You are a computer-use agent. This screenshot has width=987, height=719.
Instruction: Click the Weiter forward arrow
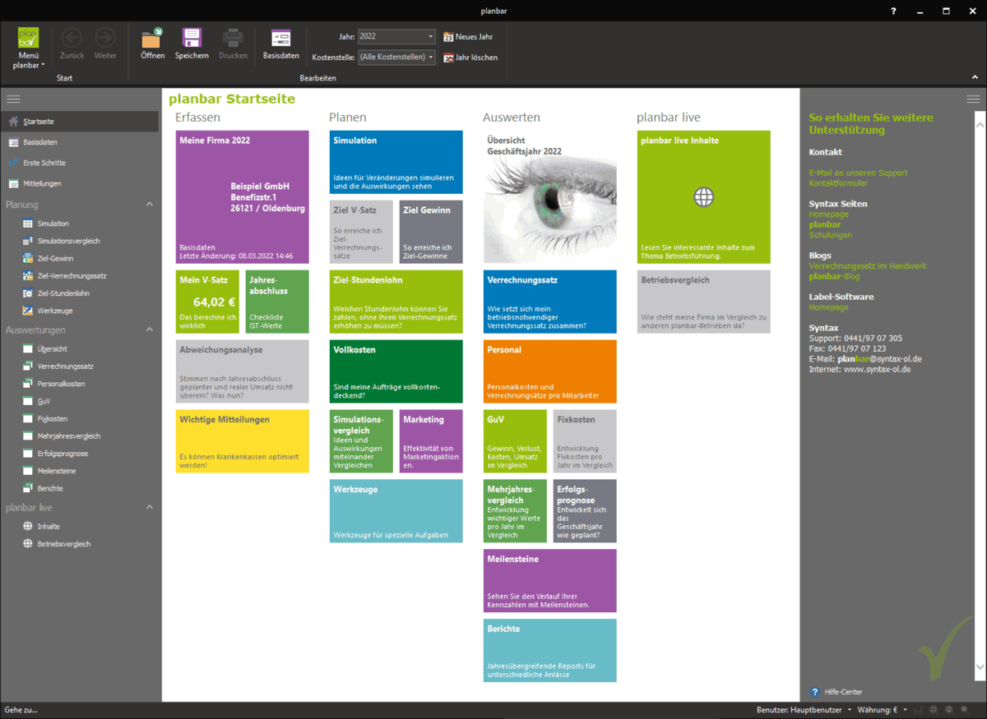coord(105,44)
